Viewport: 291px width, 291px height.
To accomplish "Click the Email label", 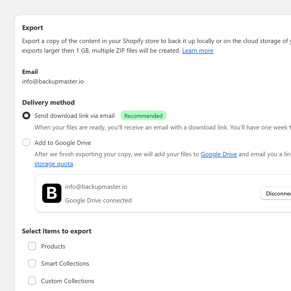I will click(30, 72).
